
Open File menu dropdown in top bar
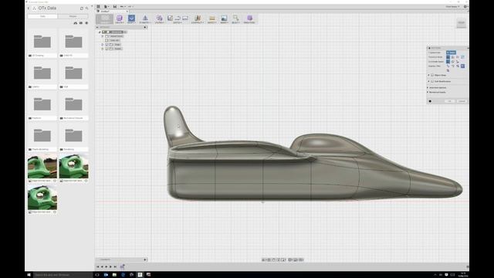pos(107,7)
